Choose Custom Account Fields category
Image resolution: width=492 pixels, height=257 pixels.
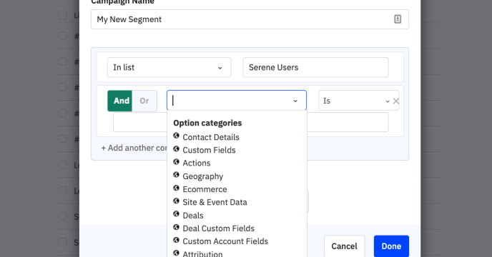[225, 241]
